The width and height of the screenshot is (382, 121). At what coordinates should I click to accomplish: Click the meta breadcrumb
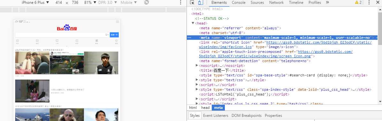[218, 108]
